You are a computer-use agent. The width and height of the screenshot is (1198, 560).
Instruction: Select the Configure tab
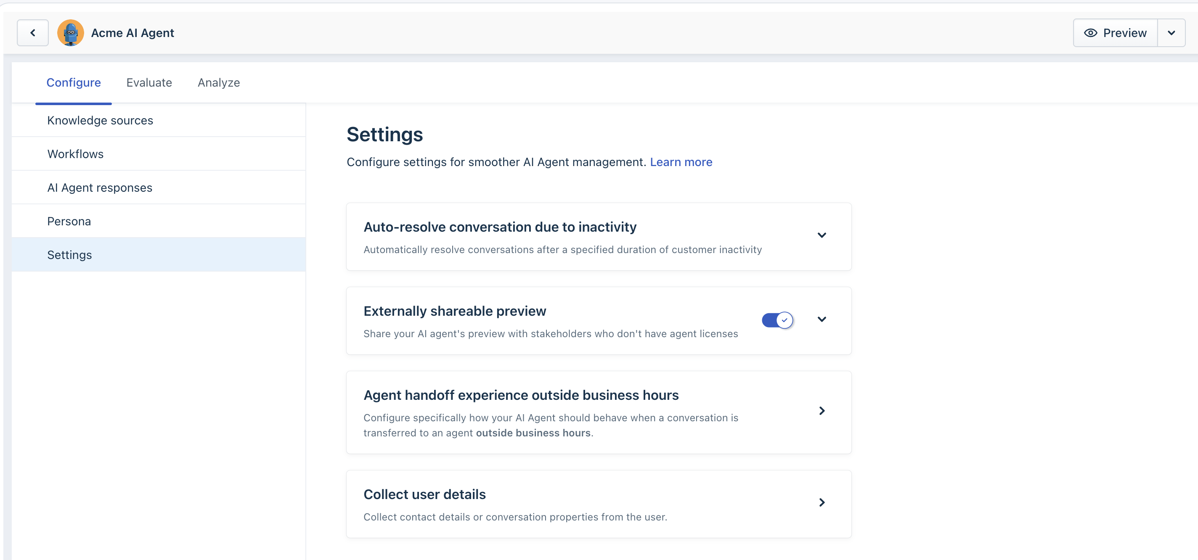74,83
